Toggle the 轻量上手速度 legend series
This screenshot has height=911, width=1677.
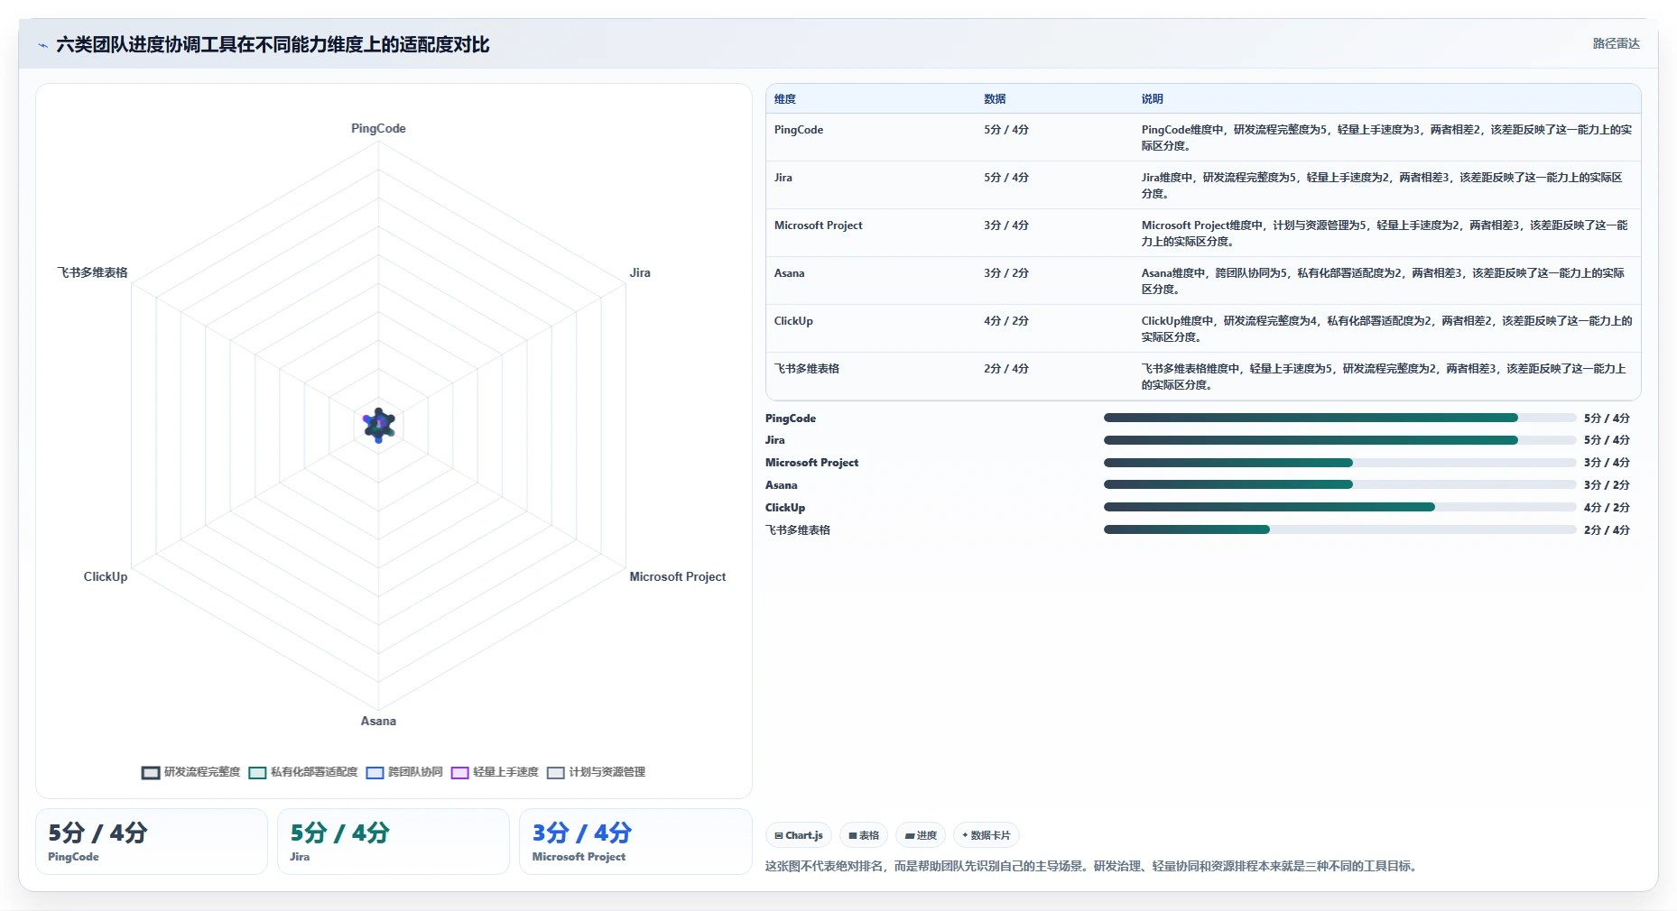coord(495,772)
